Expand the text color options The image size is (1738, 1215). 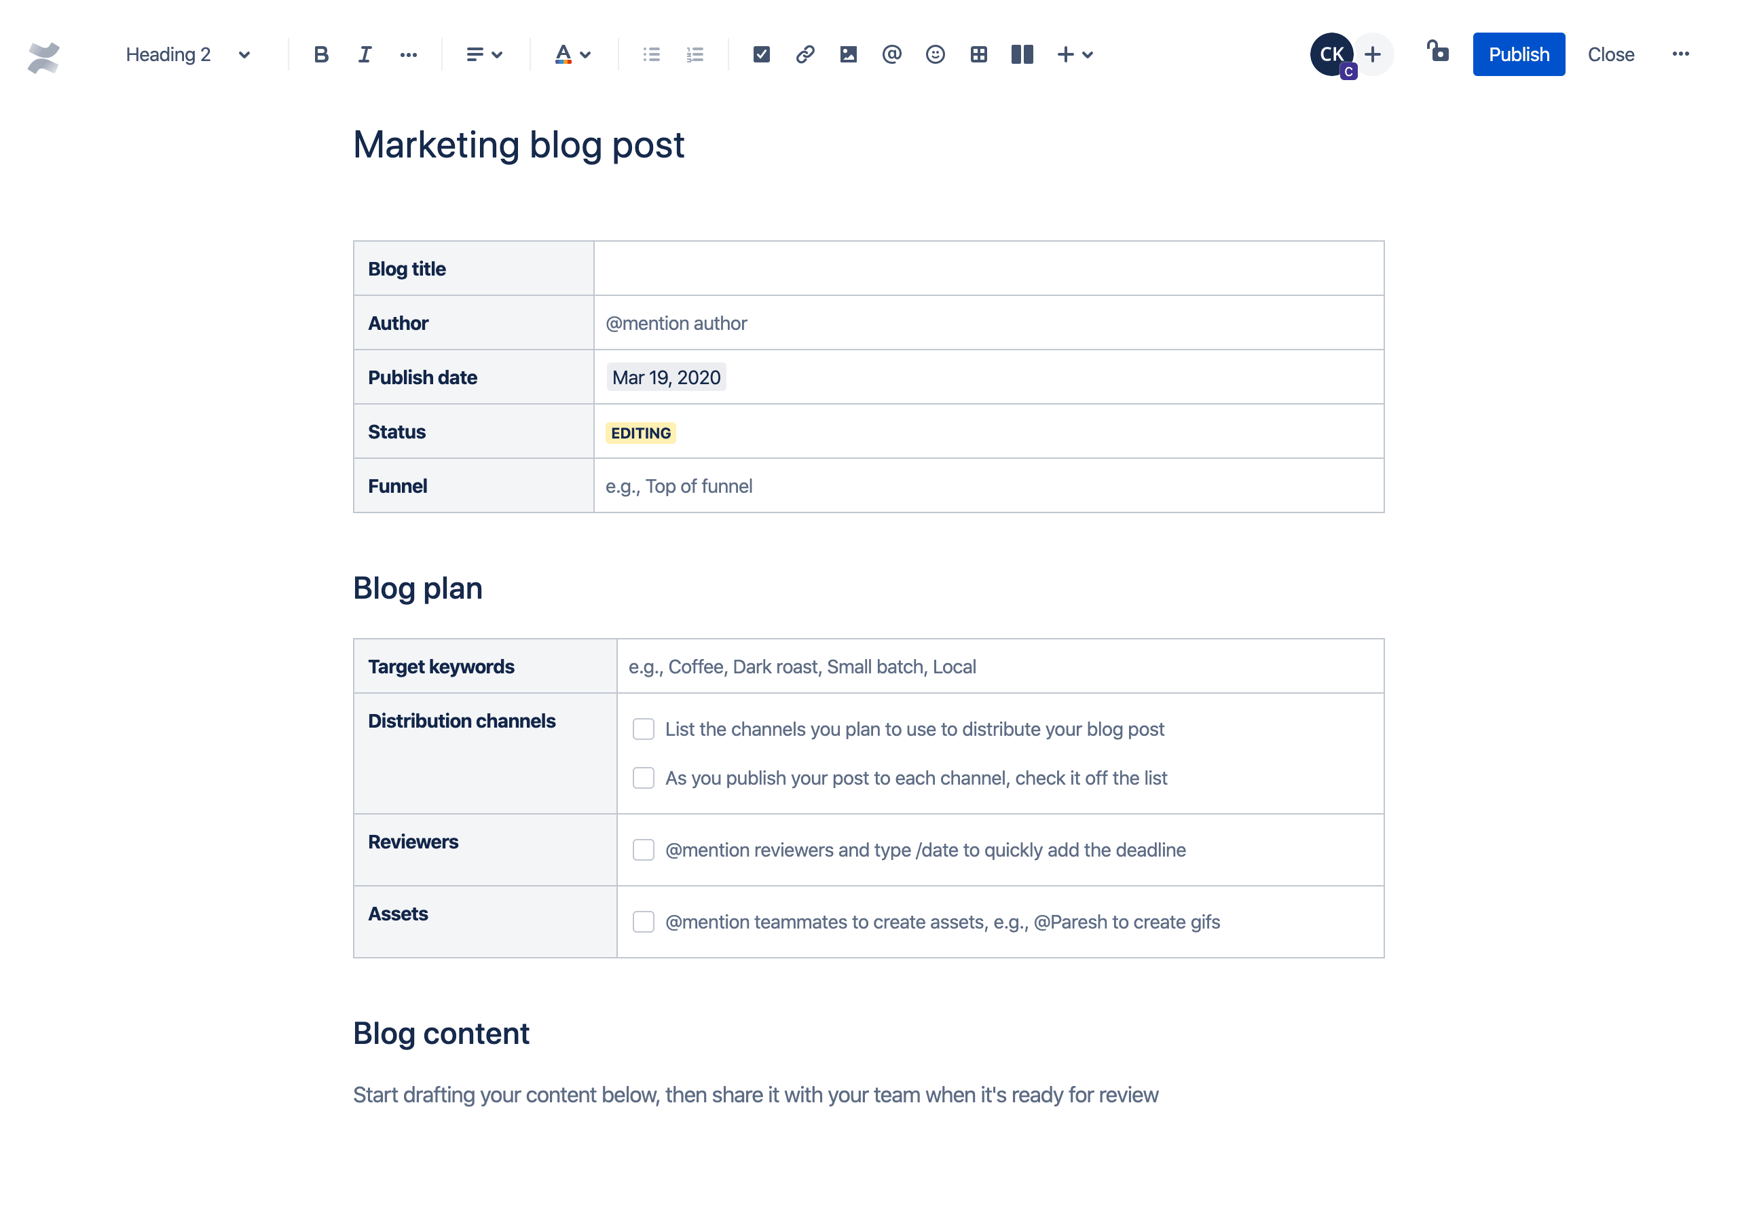(x=587, y=53)
